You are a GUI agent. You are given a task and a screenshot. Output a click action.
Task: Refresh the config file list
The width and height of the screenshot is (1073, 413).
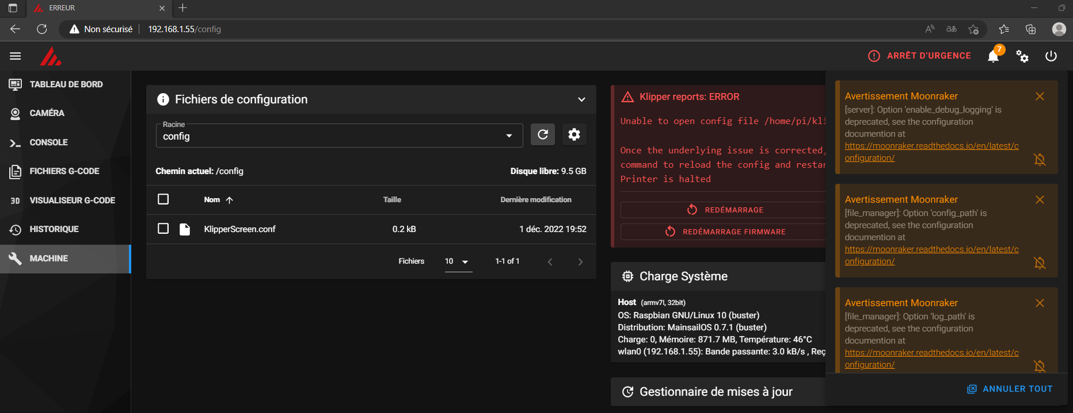coord(542,134)
